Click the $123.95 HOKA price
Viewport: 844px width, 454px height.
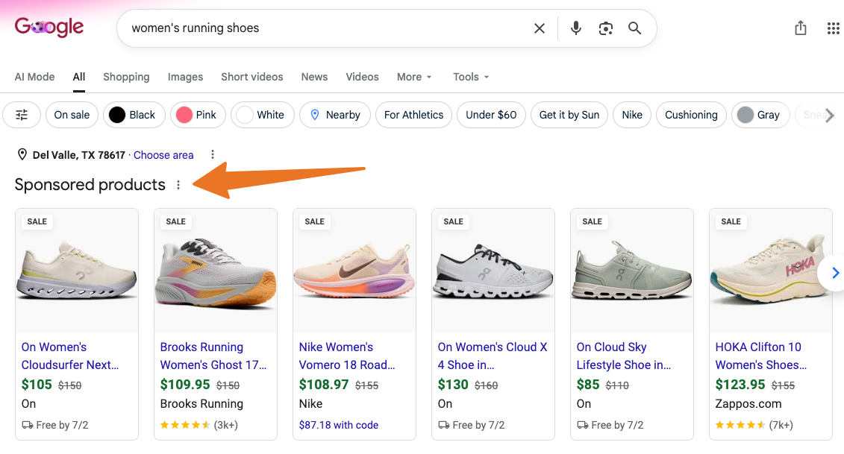[x=740, y=385]
